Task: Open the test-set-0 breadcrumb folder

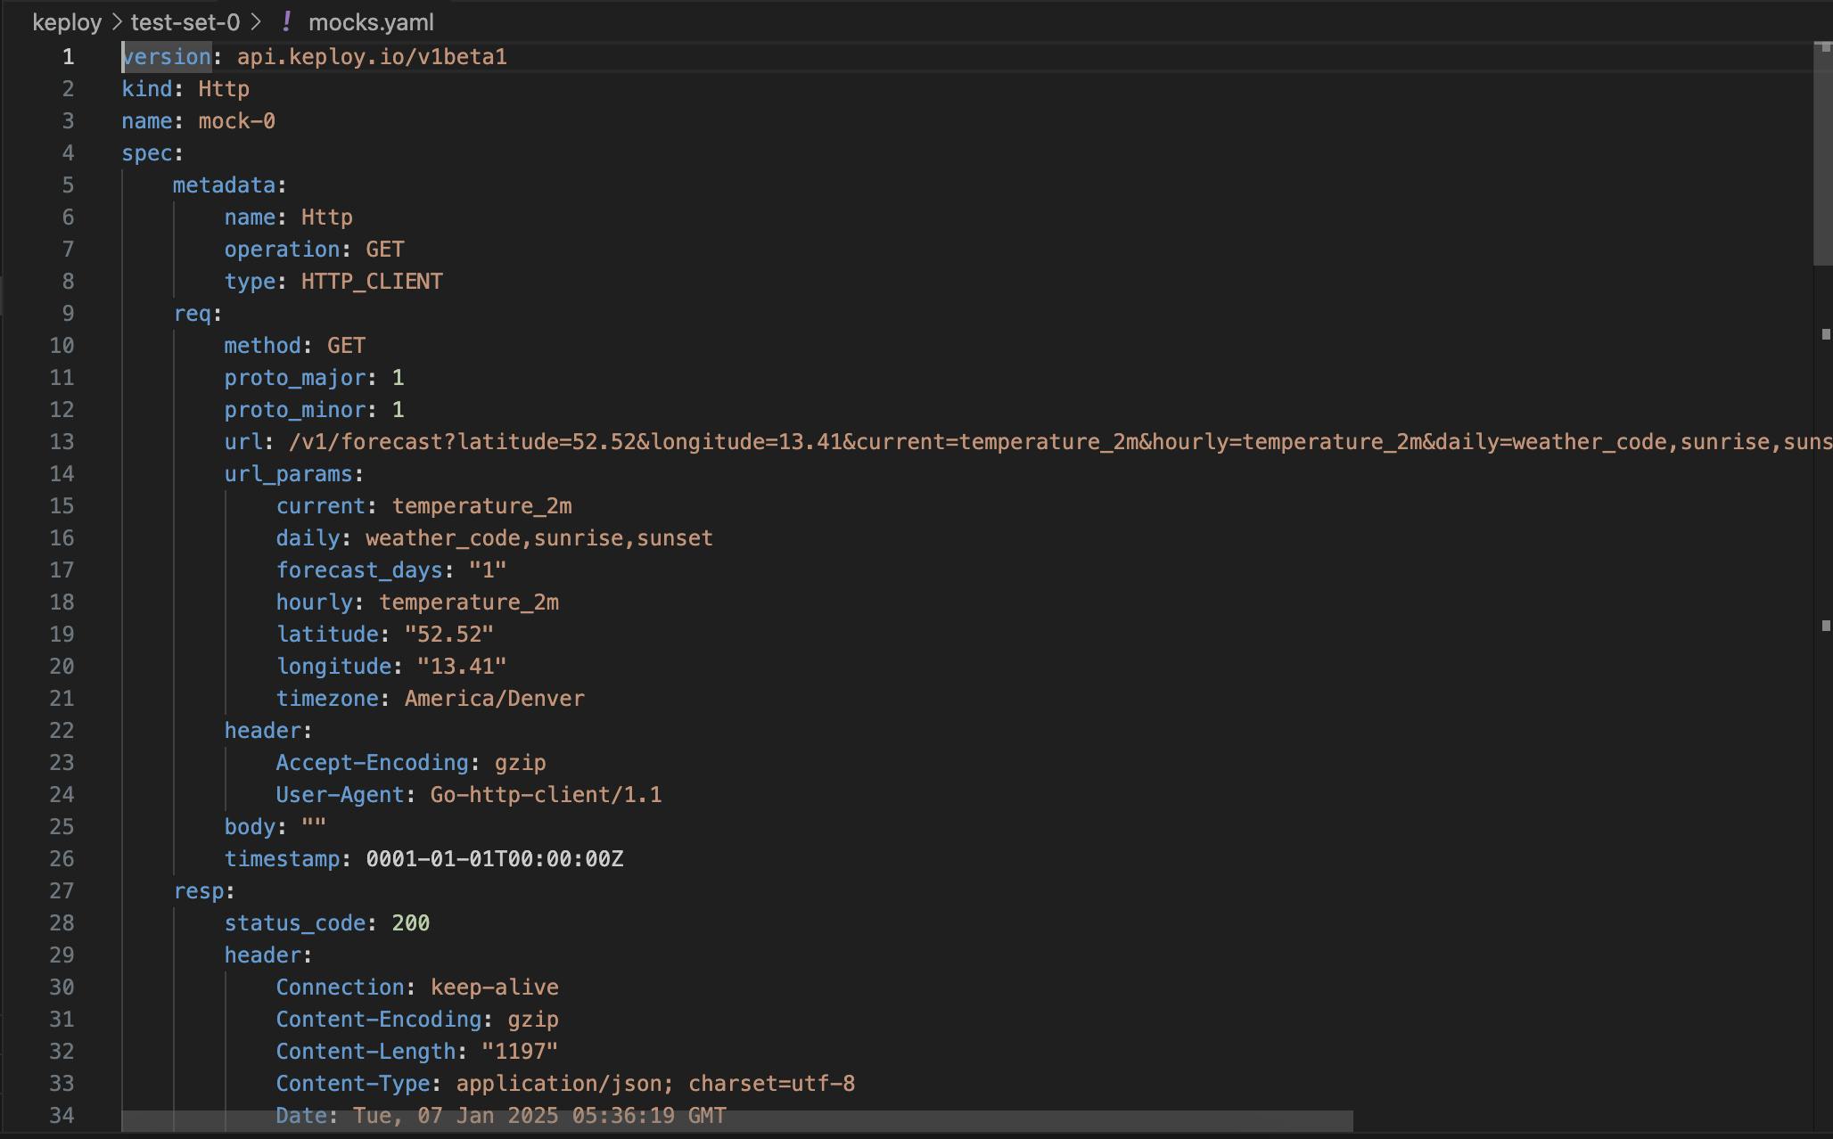Action: (x=185, y=22)
